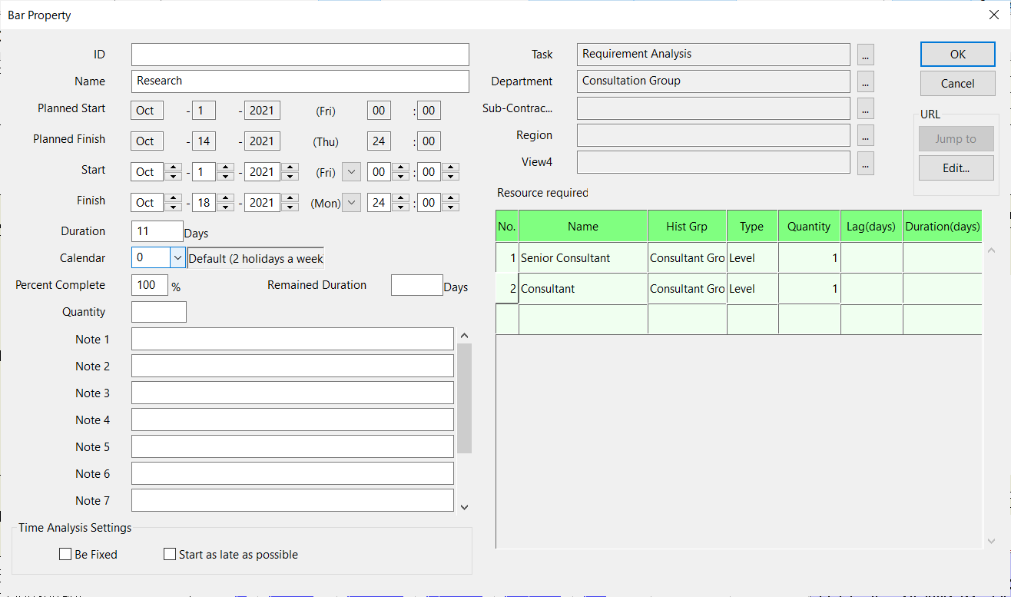Enable Start as late as possible checkbox
Screen dimensions: 1011x597
pos(170,554)
